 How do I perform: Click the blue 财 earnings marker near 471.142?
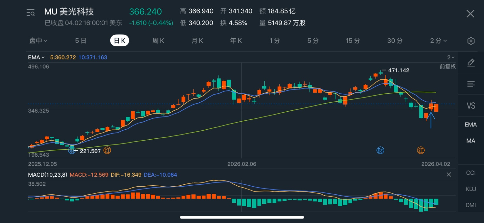point(380,150)
